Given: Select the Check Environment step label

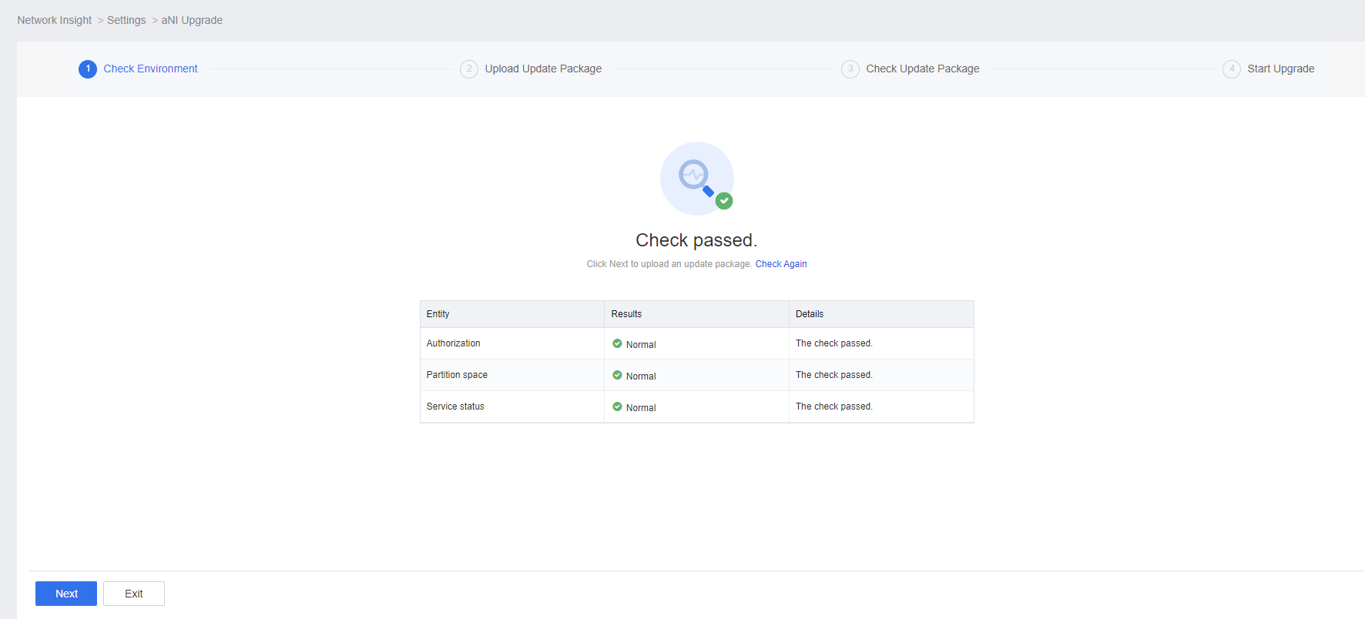Looking at the screenshot, I should 150,69.
